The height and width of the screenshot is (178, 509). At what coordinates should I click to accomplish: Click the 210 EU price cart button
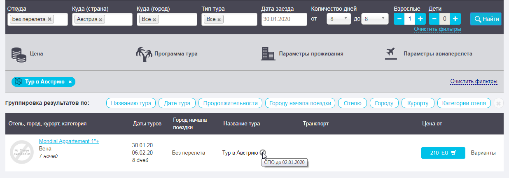(443, 153)
